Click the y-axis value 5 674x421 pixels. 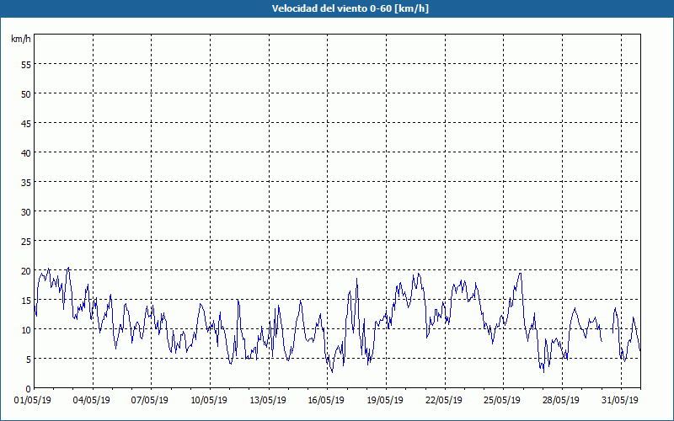click(x=29, y=360)
